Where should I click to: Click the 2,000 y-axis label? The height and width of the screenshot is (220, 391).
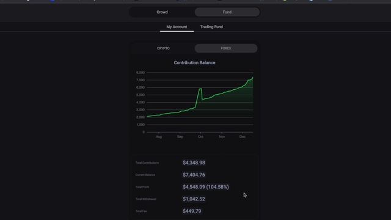click(x=141, y=117)
